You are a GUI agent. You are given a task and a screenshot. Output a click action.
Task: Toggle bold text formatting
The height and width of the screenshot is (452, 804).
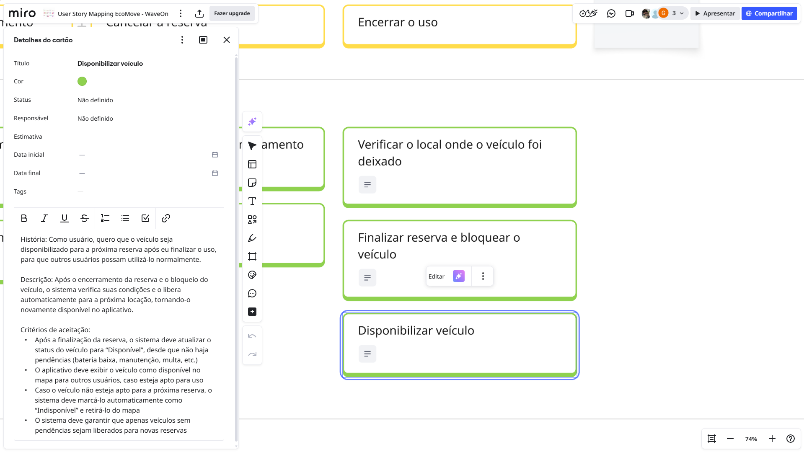pos(24,218)
